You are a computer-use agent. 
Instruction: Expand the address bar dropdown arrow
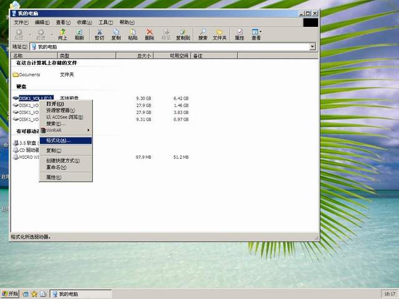(x=312, y=47)
